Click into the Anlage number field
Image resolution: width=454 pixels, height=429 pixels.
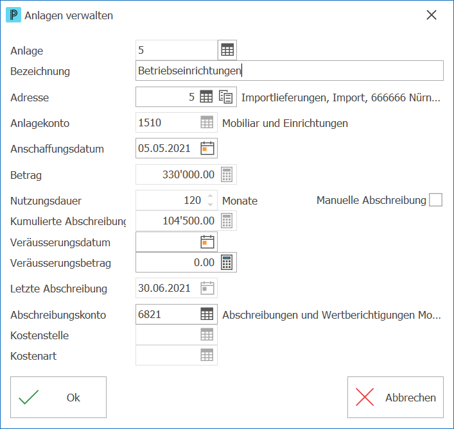(x=177, y=50)
